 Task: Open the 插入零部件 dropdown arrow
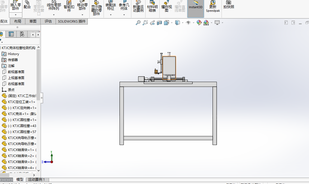16,15
